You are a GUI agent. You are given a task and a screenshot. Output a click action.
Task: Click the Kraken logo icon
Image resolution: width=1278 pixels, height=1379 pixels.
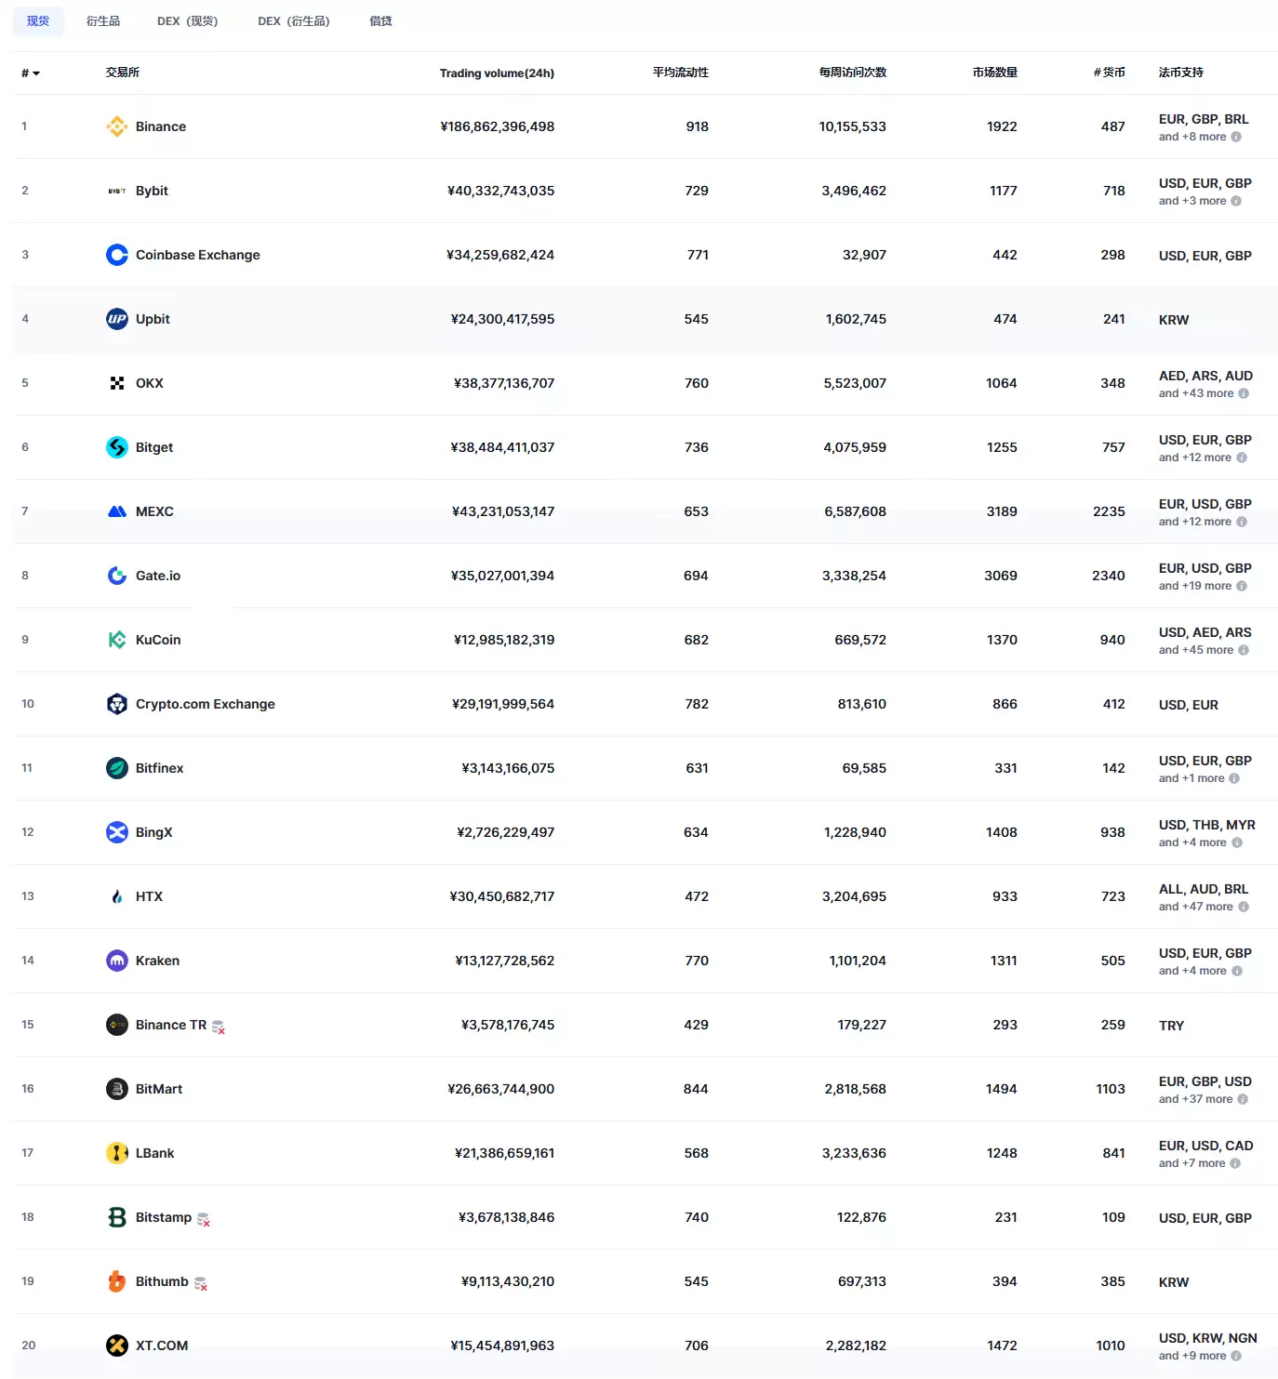pos(117,961)
